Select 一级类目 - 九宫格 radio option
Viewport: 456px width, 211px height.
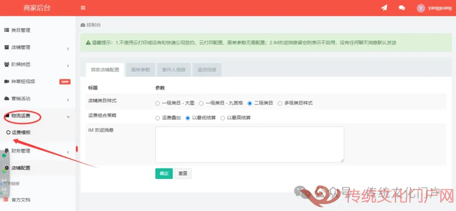pyautogui.click(x=201, y=103)
